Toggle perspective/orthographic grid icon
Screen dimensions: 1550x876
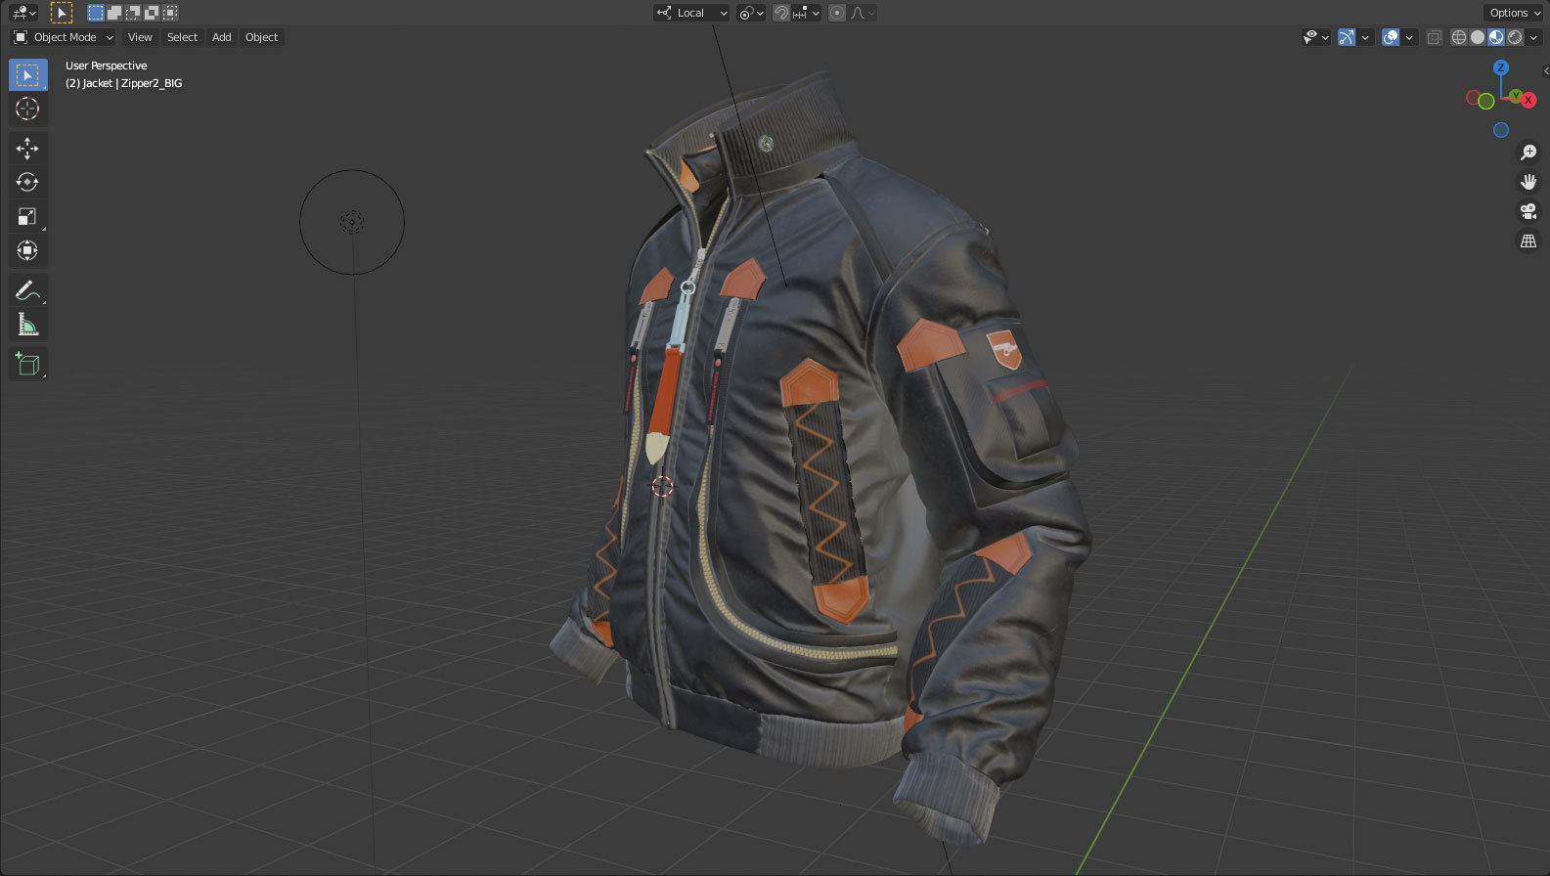1528,241
